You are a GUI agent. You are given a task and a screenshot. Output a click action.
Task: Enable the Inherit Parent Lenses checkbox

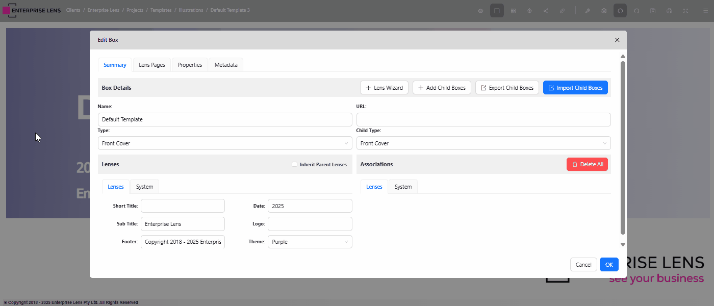294,164
